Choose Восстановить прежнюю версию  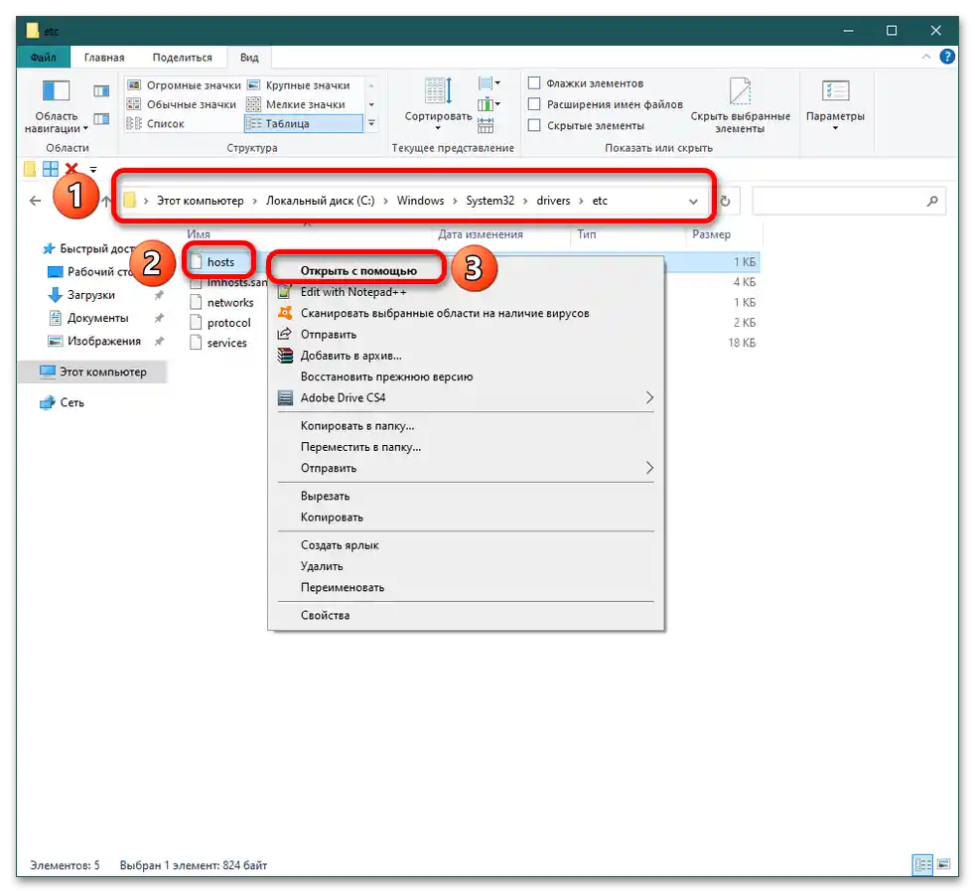tap(386, 376)
